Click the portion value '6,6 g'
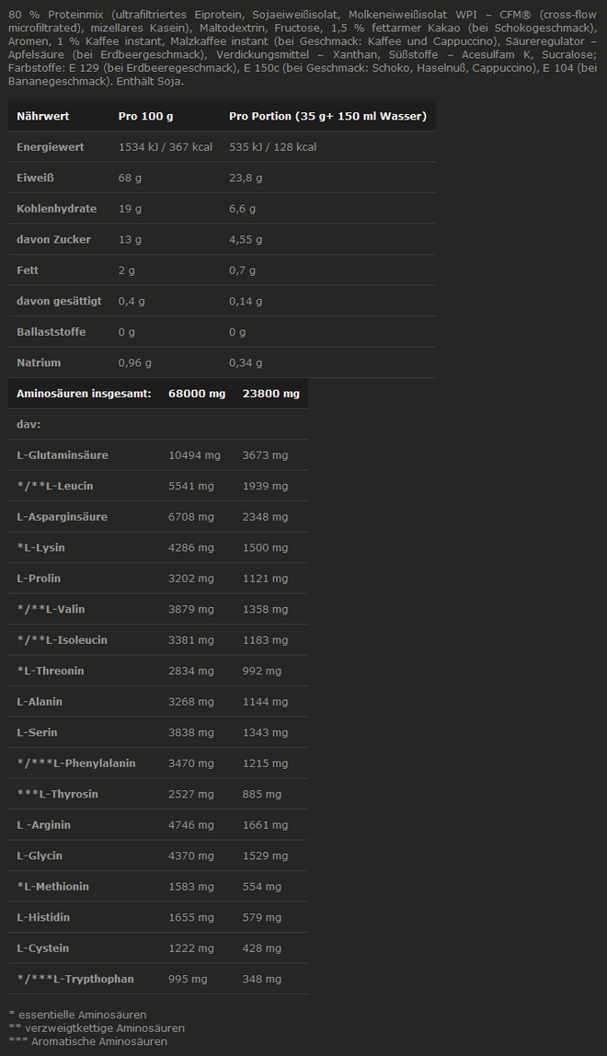Image resolution: width=607 pixels, height=1056 pixels. click(243, 209)
